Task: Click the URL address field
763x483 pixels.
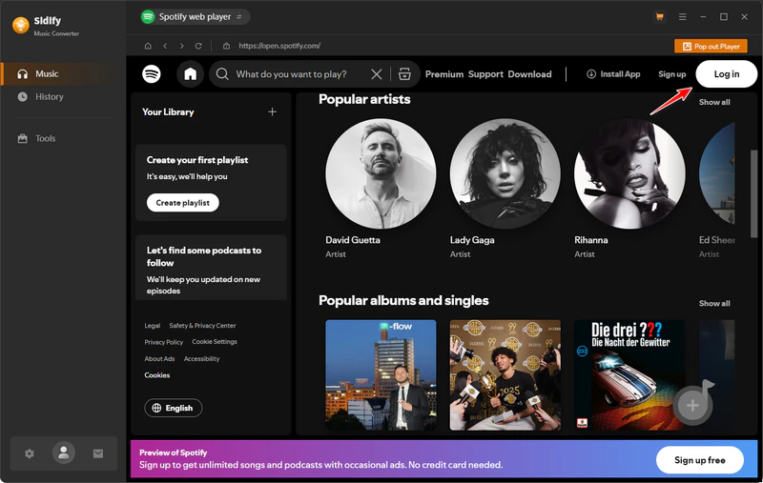Action: [x=279, y=46]
